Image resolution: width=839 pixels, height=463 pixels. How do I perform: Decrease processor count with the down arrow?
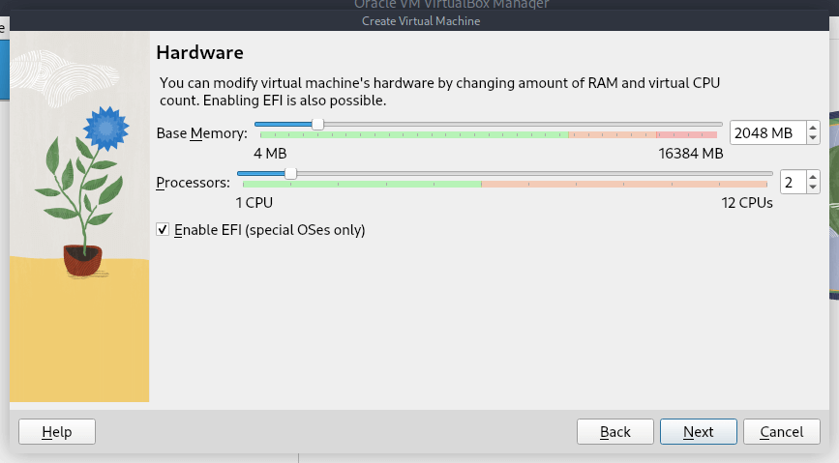812,188
